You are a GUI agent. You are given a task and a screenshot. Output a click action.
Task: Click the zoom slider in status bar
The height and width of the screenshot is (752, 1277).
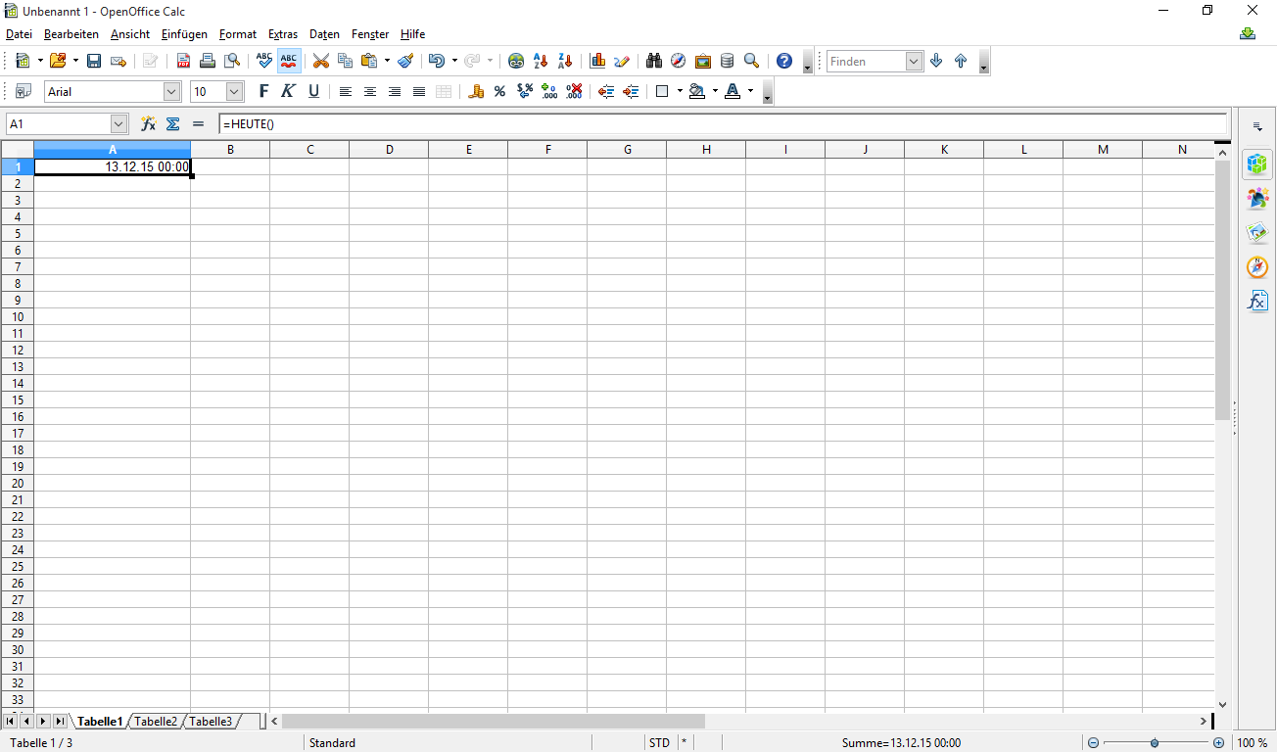tap(1156, 743)
